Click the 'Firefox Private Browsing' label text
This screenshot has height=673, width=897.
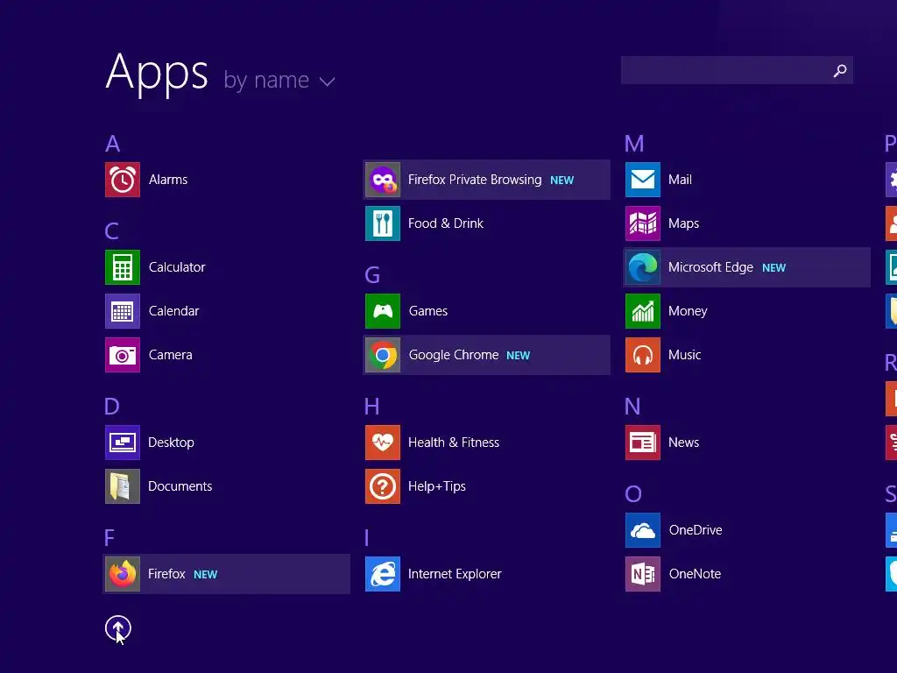[475, 180]
